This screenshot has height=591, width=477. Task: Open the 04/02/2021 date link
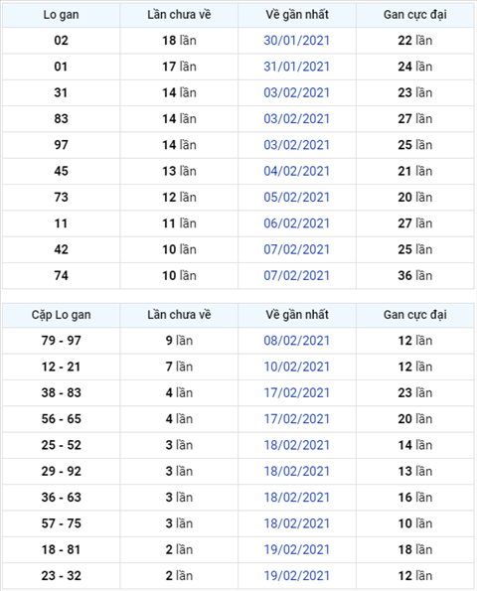296,171
